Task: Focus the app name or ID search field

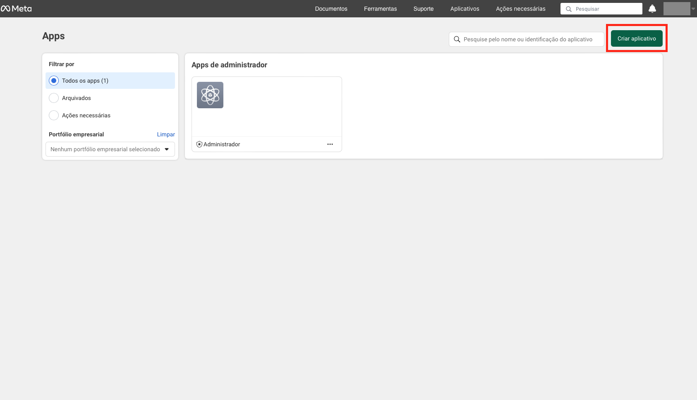Action: (x=527, y=39)
